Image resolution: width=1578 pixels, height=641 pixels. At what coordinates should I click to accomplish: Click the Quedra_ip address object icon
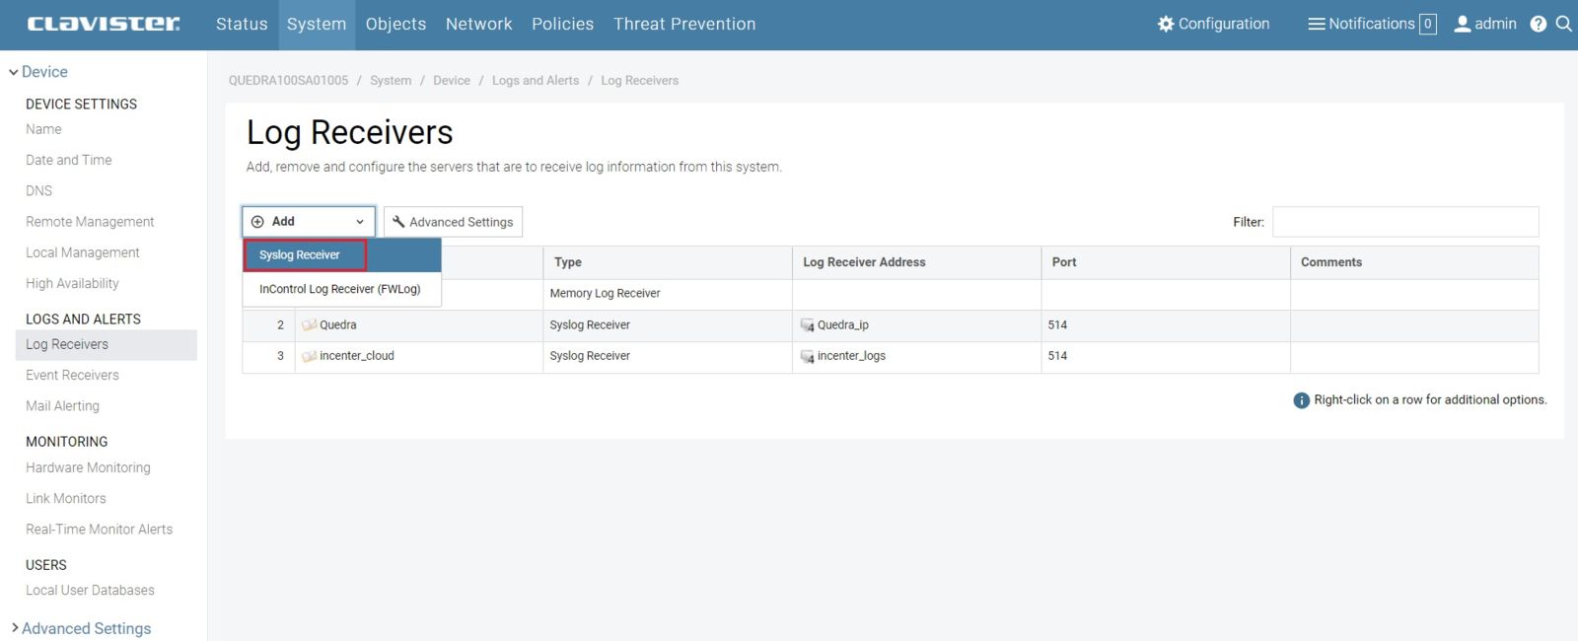click(807, 325)
